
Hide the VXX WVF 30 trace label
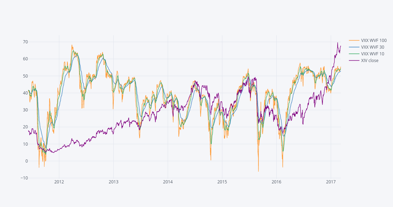[x=373, y=47]
